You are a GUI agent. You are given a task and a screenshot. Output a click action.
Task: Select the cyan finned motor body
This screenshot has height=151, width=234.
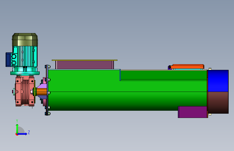click(25, 56)
